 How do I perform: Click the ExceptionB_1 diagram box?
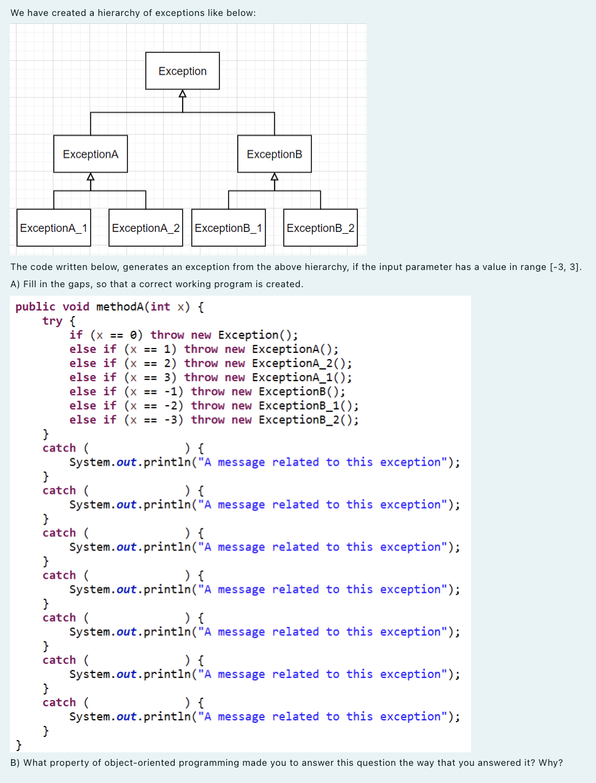coord(228,228)
